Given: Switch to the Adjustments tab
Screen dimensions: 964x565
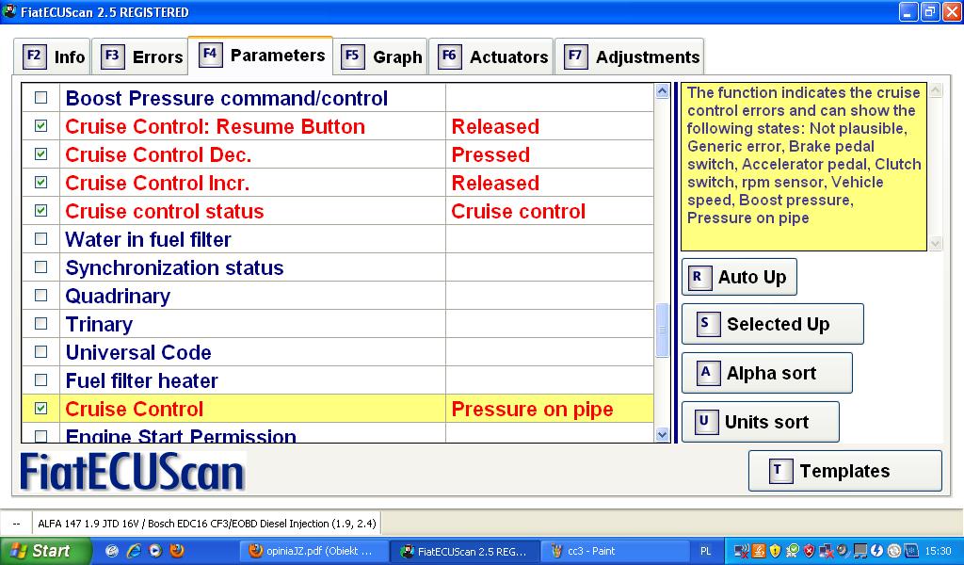Looking at the screenshot, I should (629, 56).
